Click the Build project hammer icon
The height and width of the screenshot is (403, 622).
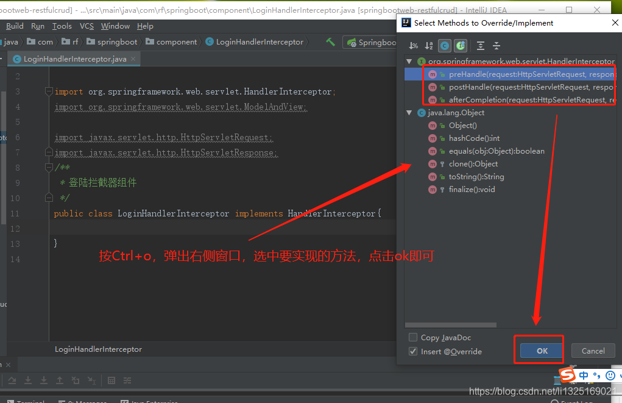[x=330, y=41]
